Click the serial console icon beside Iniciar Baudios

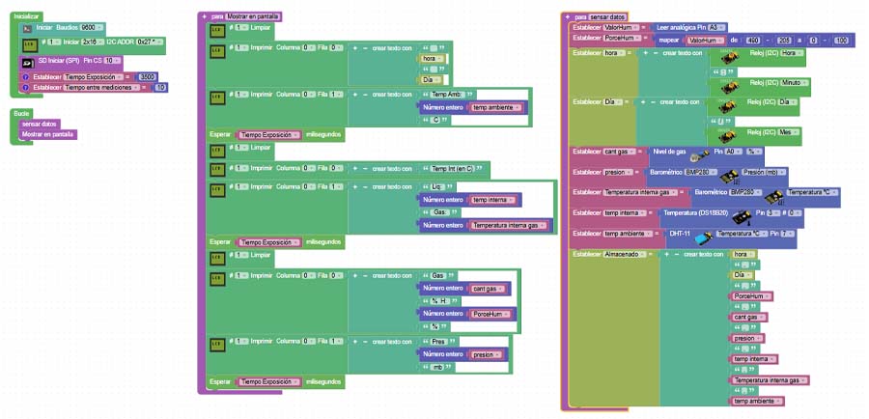coord(26,29)
